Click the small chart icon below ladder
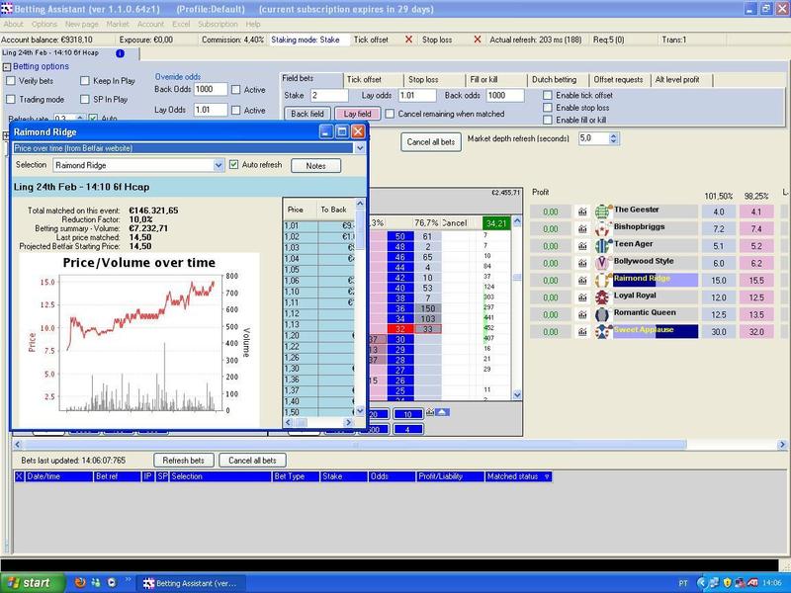 [430, 412]
